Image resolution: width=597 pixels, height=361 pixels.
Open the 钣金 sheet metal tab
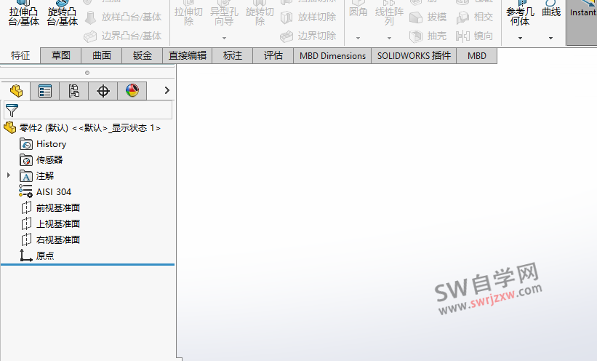tap(143, 56)
